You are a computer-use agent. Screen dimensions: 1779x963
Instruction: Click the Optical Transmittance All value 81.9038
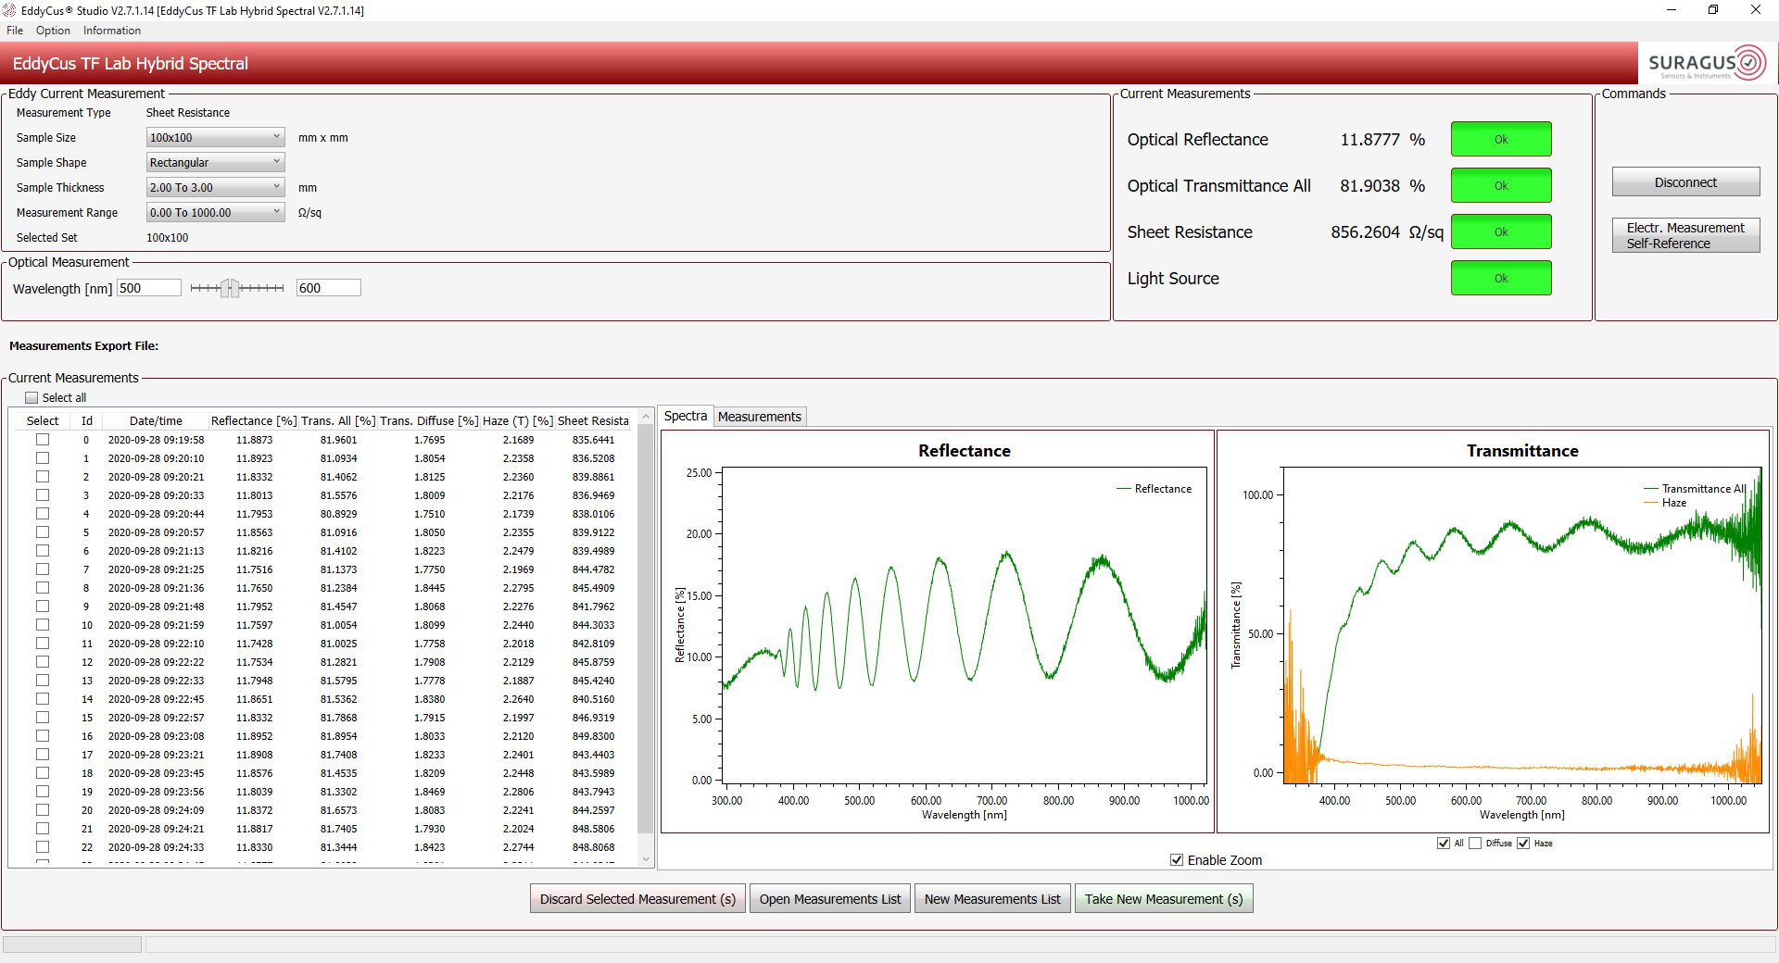tap(1369, 185)
